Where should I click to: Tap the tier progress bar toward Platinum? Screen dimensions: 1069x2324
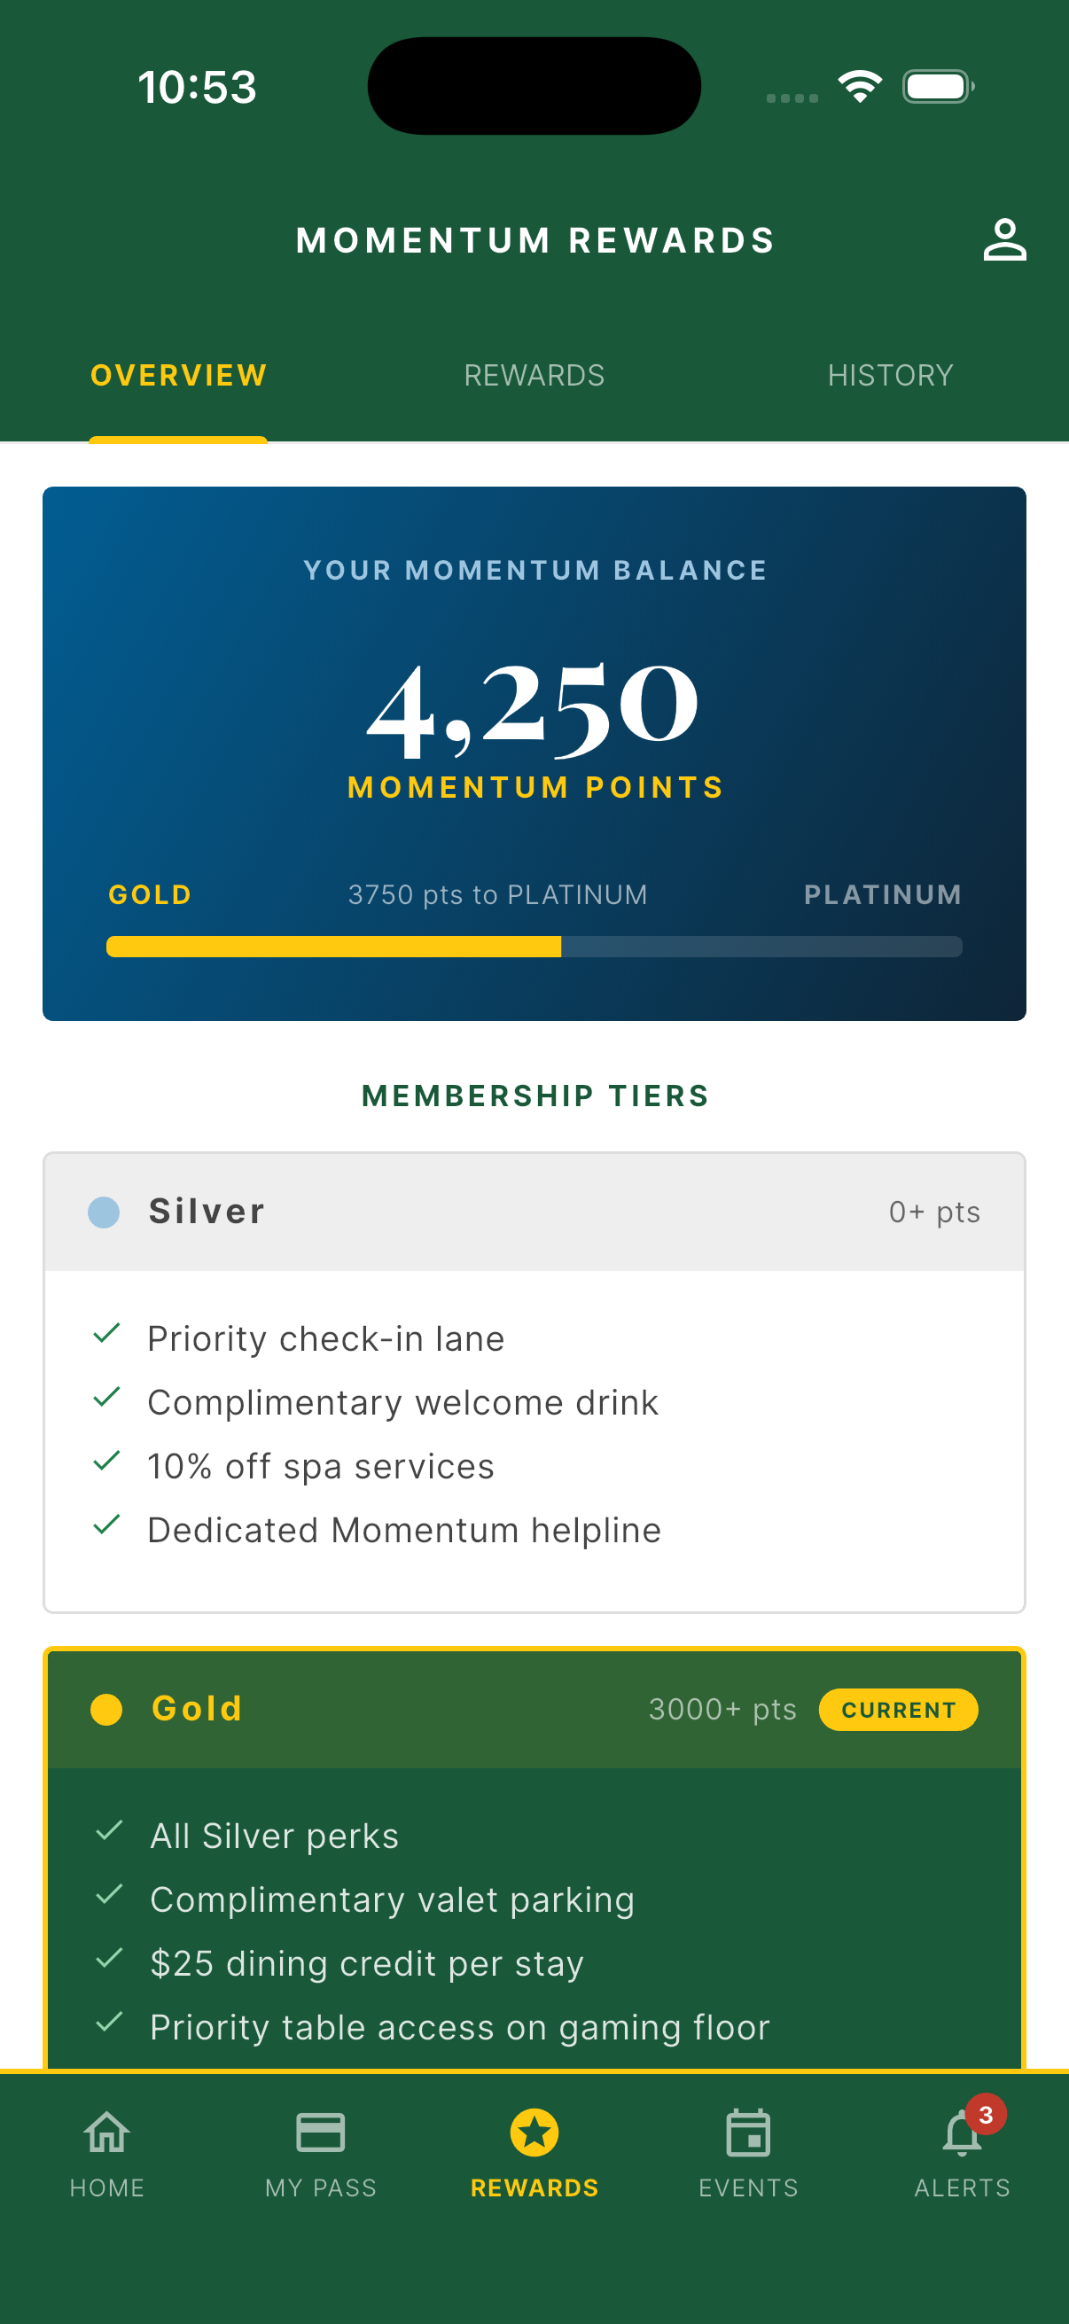534,946
